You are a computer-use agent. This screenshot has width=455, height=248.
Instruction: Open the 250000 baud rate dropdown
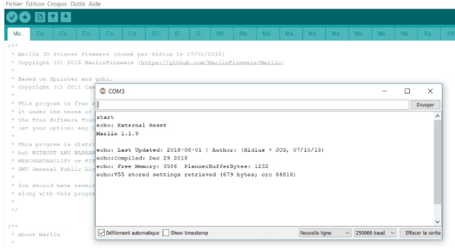pyautogui.click(x=375, y=233)
